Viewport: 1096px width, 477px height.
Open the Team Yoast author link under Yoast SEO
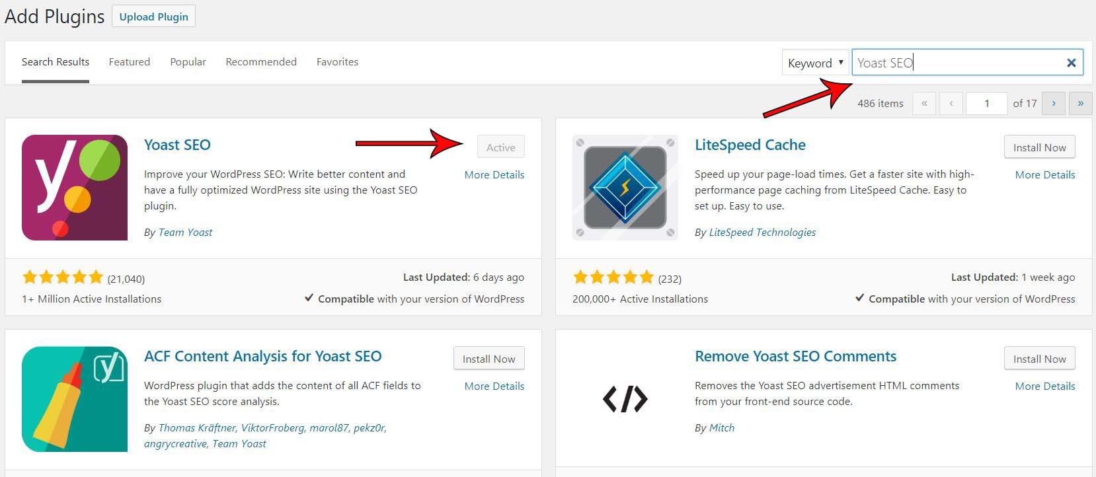coord(186,232)
